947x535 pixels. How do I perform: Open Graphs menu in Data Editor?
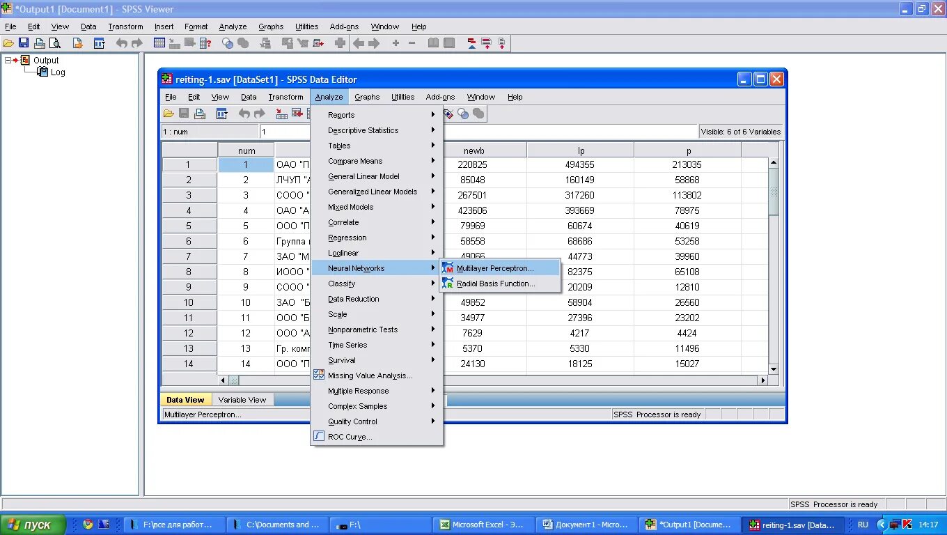coord(367,97)
